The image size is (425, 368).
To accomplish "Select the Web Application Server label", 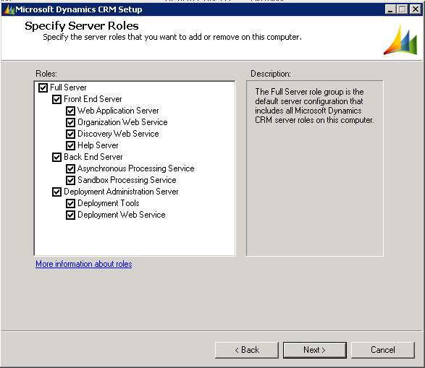I will tap(118, 111).
